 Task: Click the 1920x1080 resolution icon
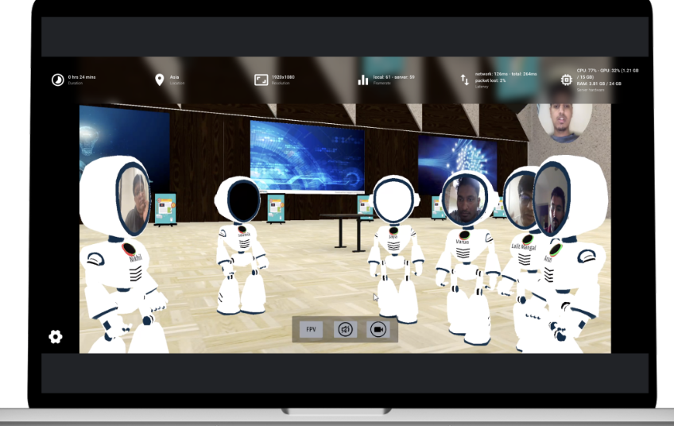(261, 79)
